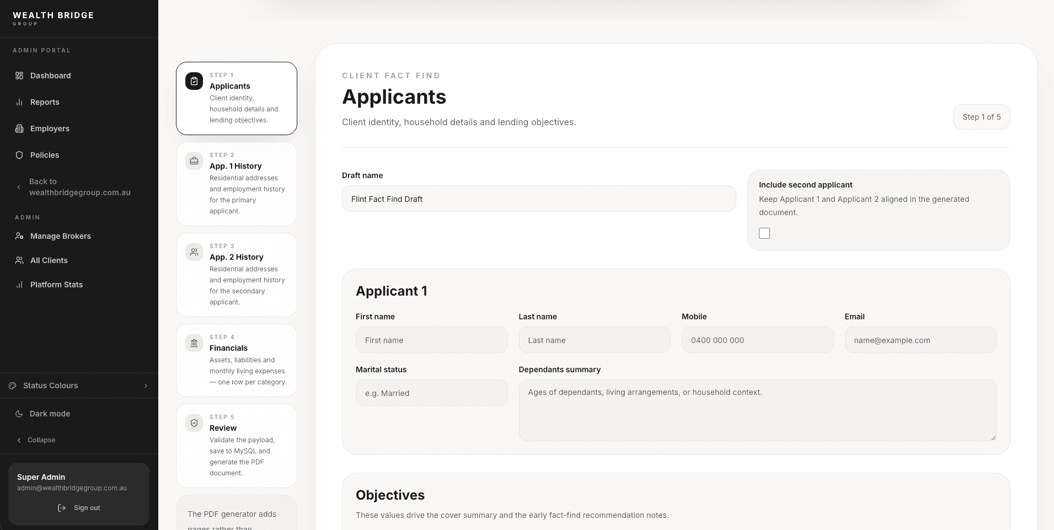Click the Step 1 of 5 badge
This screenshot has height=530, width=1054.
[982, 117]
